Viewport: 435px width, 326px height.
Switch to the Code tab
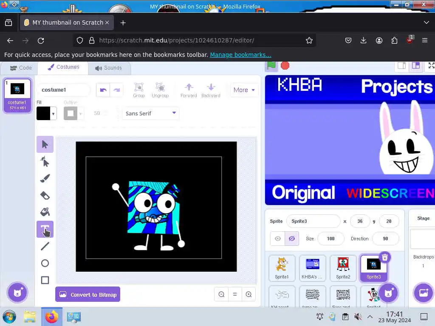pyautogui.click(x=21, y=68)
